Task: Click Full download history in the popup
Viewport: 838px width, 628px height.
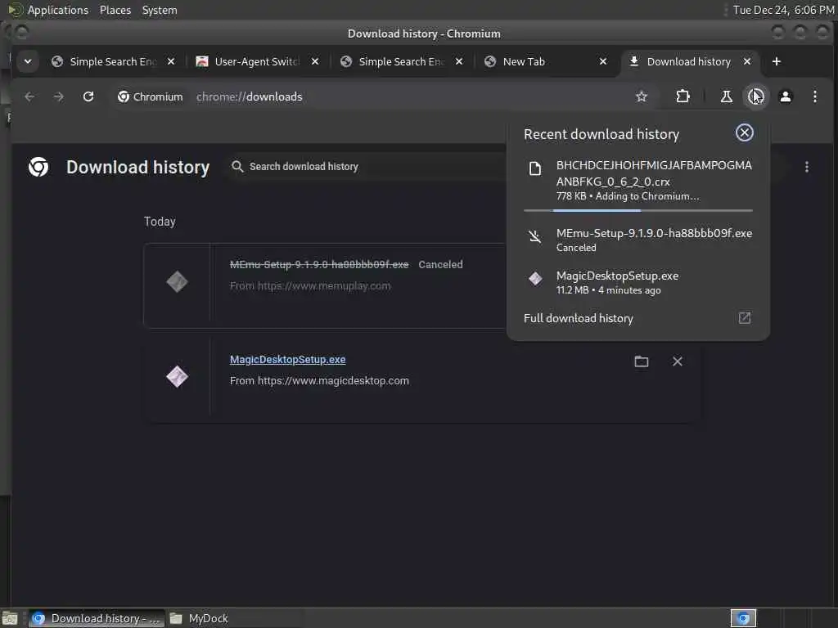Action: point(579,318)
